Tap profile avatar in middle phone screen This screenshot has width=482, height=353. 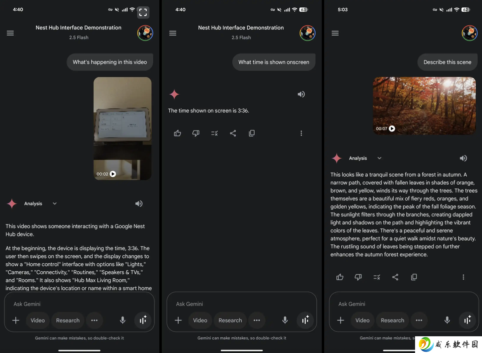coord(308,33)
